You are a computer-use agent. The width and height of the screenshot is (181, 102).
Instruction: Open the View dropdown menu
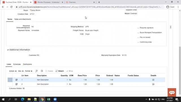pyautogui.click(x=21, y=71)
